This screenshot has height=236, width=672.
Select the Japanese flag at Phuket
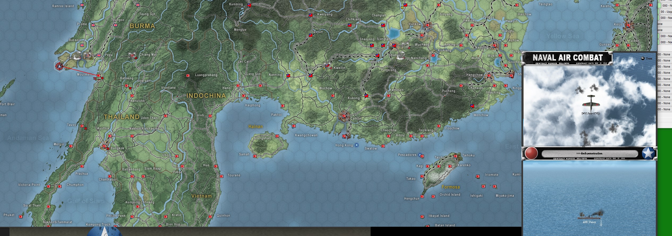tap(21, 217)
